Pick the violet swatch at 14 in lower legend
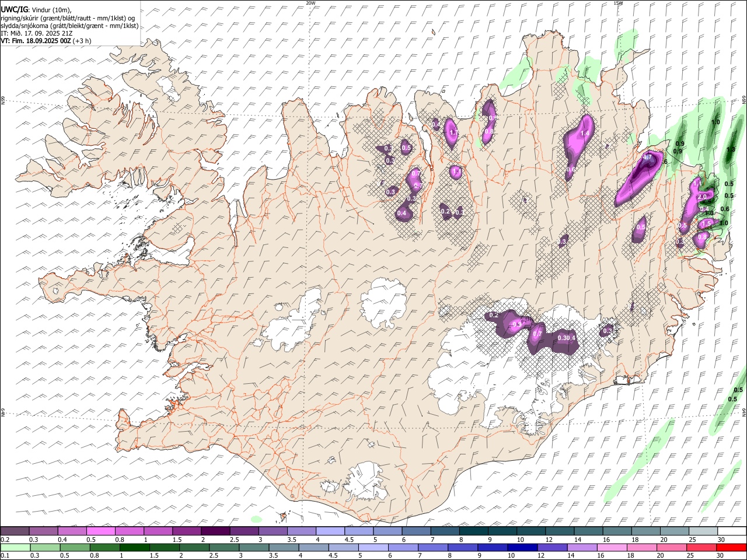The width and height of the screenshot is (747, 560). point(581,547)
